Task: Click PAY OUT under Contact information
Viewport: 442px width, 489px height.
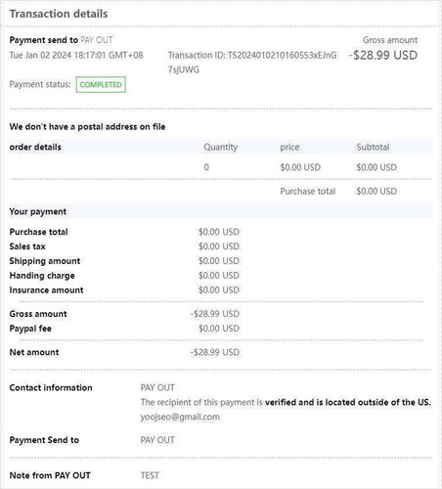Action: pos(157,387)
